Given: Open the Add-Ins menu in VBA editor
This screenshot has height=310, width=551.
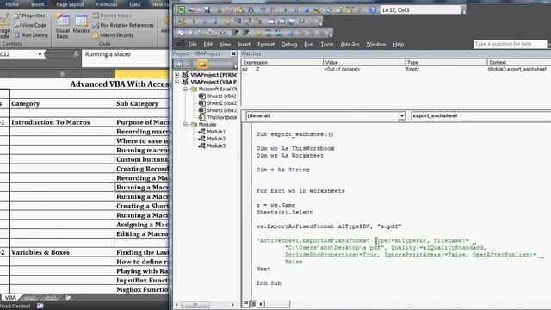Looking at the screenshot, I should point(350,44).
